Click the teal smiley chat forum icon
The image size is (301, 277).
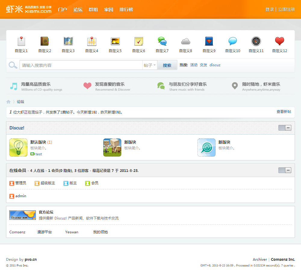coord(206,148)
